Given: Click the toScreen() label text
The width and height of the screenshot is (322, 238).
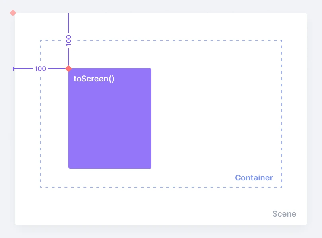Looking at the screenshot, I should [94, 79].
